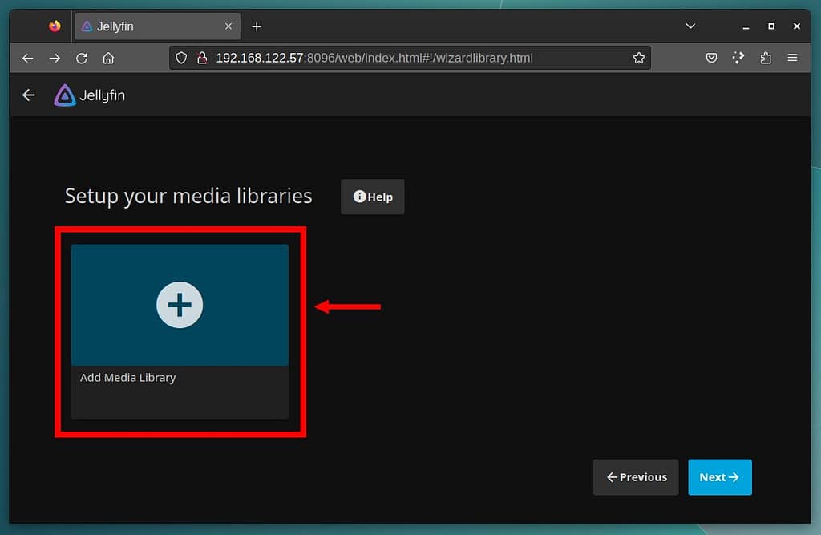Go to the Previous wizard step

636,477
